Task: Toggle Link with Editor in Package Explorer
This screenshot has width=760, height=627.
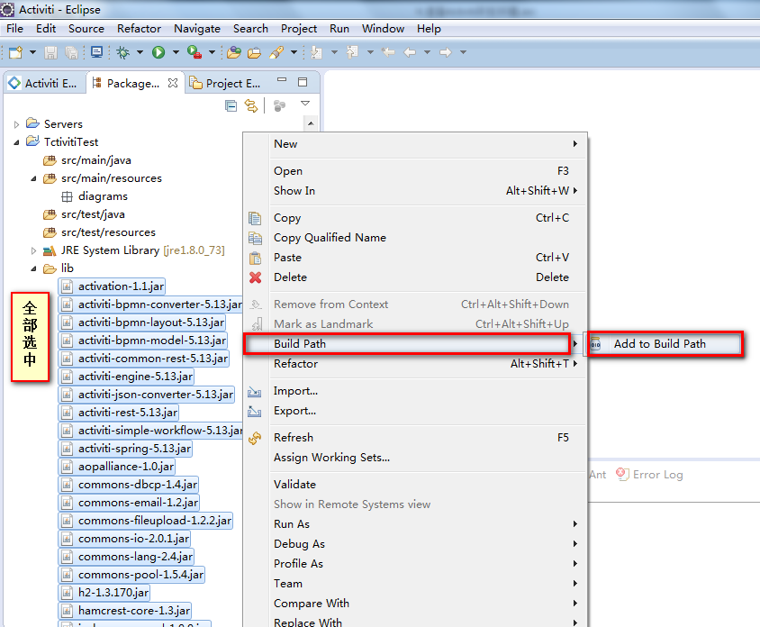Action: coord(251,105)
